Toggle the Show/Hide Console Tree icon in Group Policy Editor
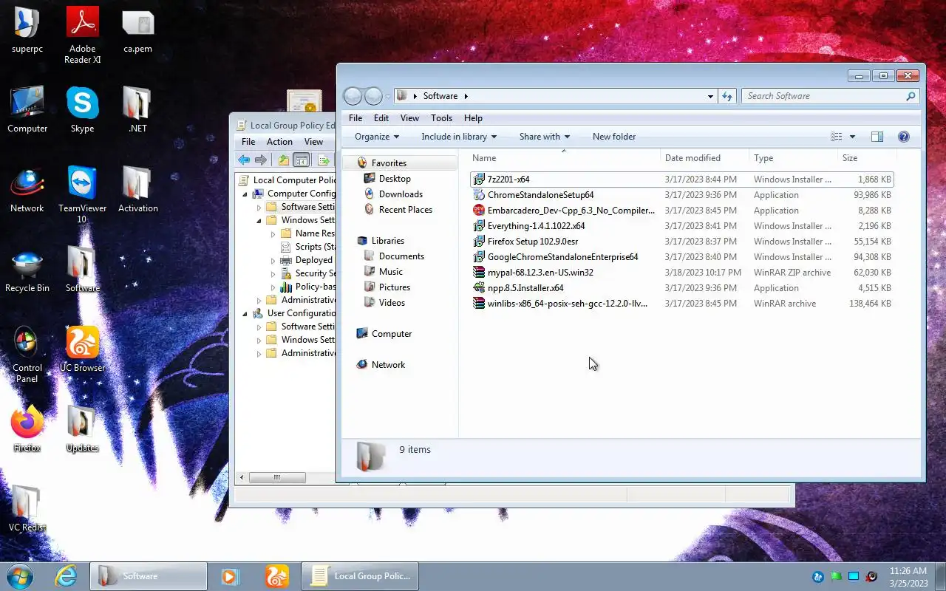Viewport: 946px width, 591px height. (302, 160)
